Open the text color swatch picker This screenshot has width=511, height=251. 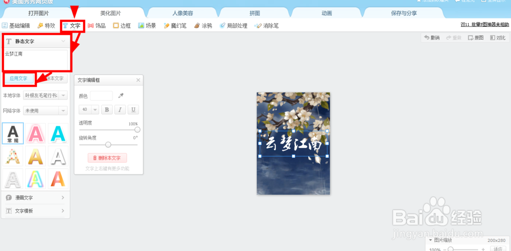point(101,96)
